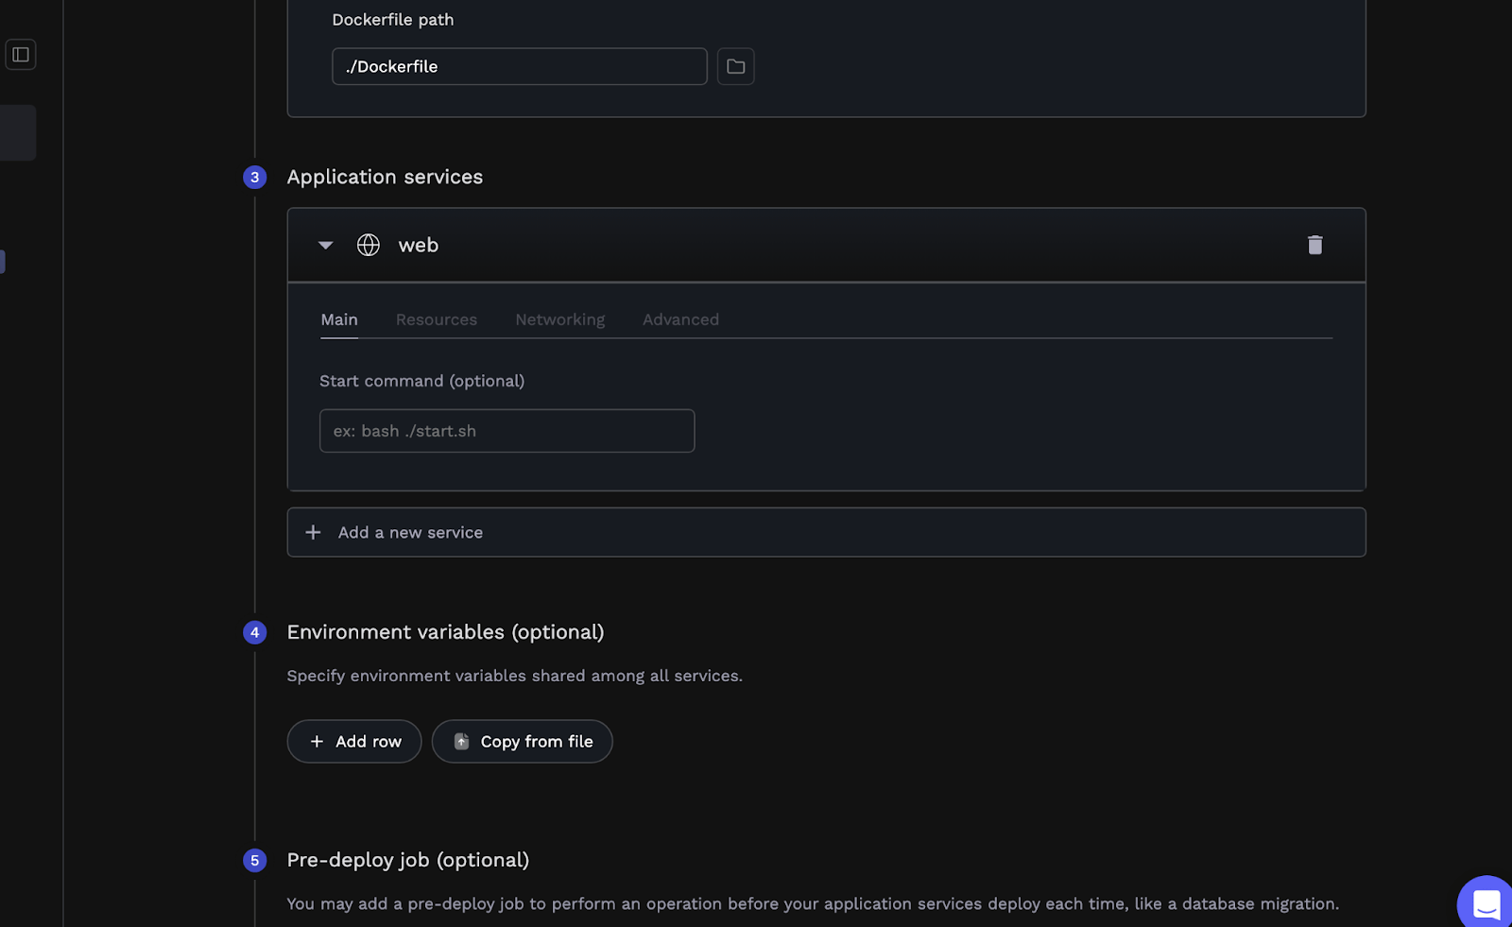Click the Start command (optional) label

point(421,381)
